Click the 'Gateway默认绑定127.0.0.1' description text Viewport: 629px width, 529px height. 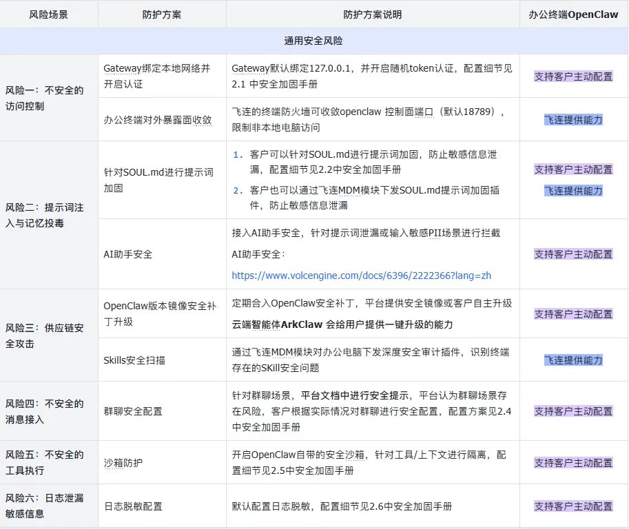372,76
